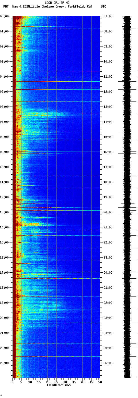Click the UTC time label '22:00'

pos(108,242)
